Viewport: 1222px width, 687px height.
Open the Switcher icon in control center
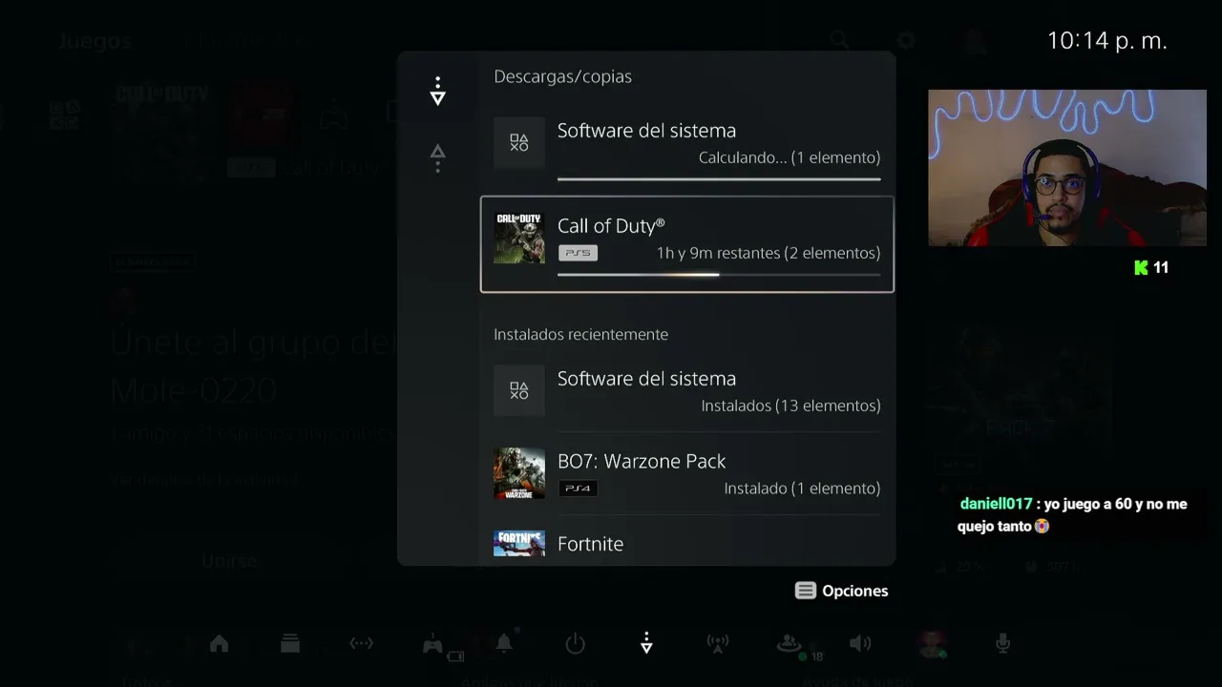click(x=290, y=643)
